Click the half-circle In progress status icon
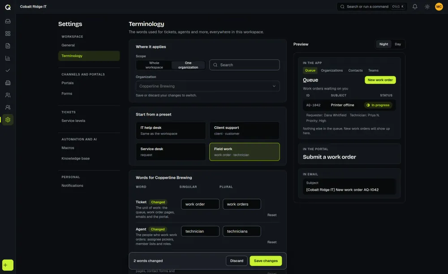This screenshot has height=274, width=448. coord(368,105)
